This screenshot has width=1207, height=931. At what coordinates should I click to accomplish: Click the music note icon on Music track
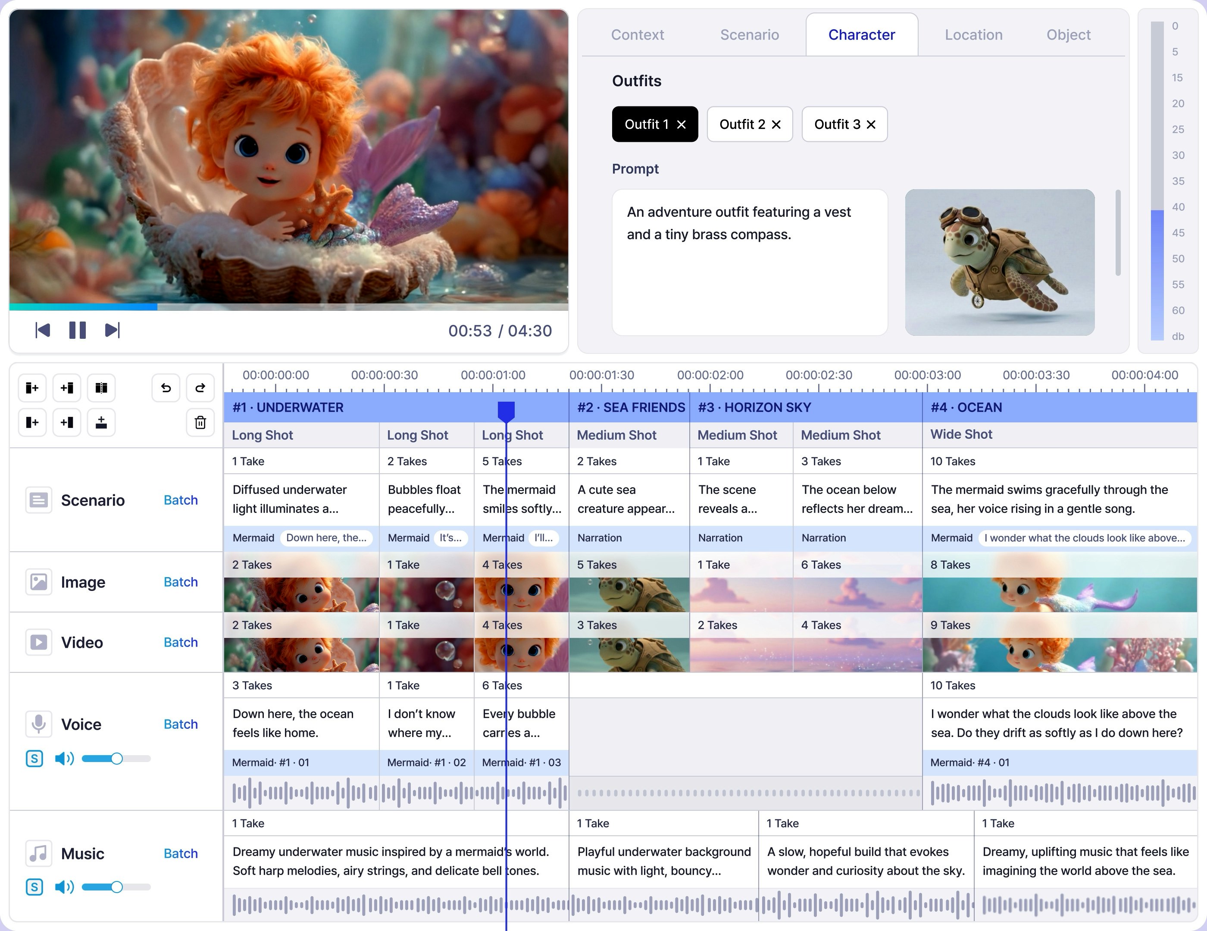(39, 853)
